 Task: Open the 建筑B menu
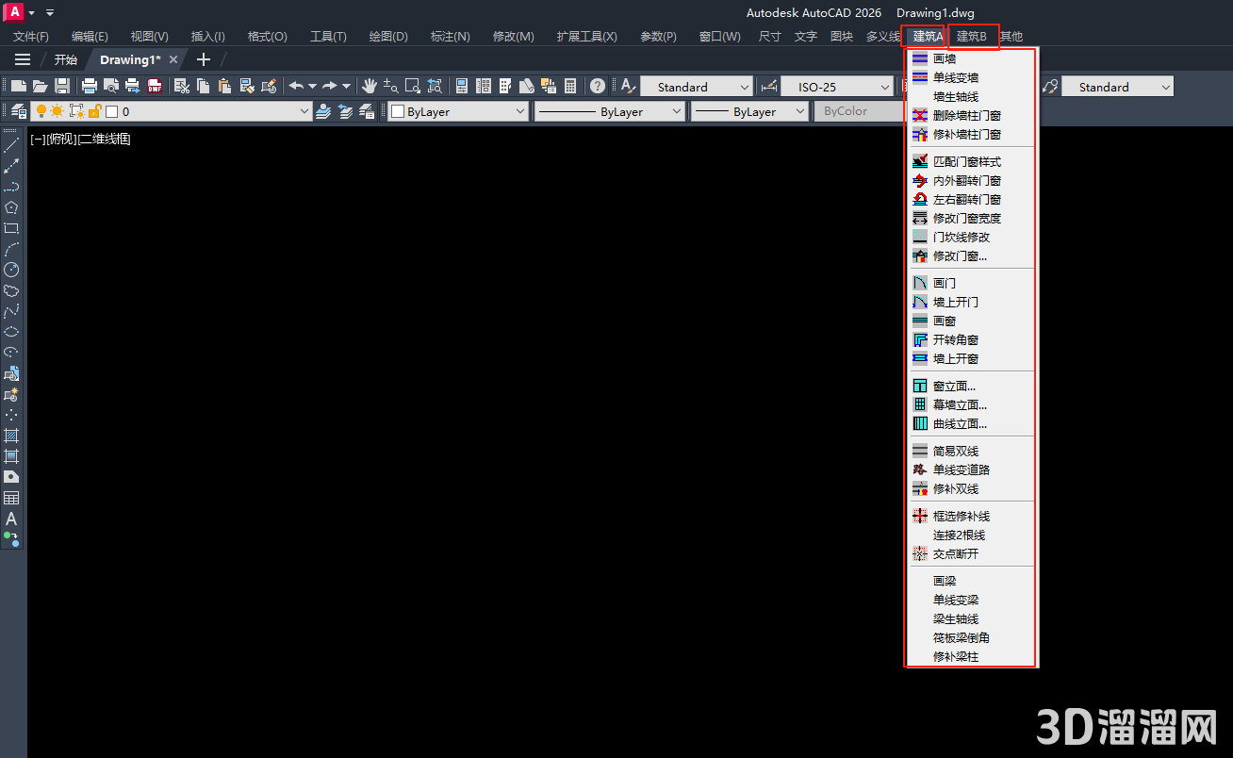(971, 37)
